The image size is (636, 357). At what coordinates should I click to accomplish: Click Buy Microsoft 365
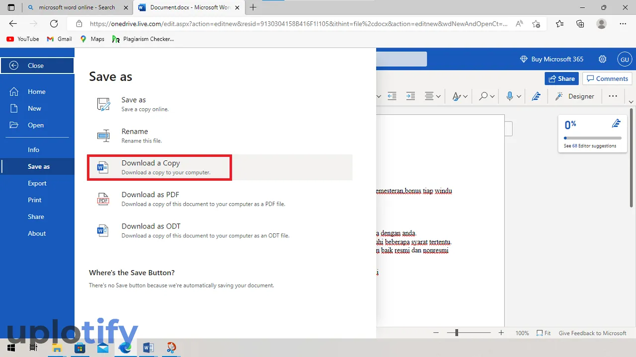552,59
